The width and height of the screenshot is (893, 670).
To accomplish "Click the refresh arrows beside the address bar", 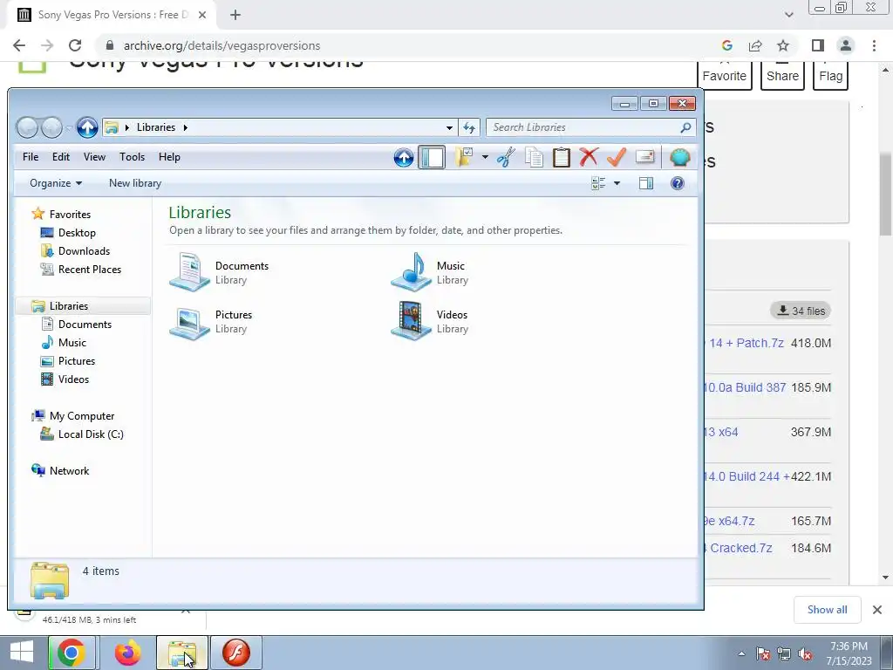I will pos(469,127).
